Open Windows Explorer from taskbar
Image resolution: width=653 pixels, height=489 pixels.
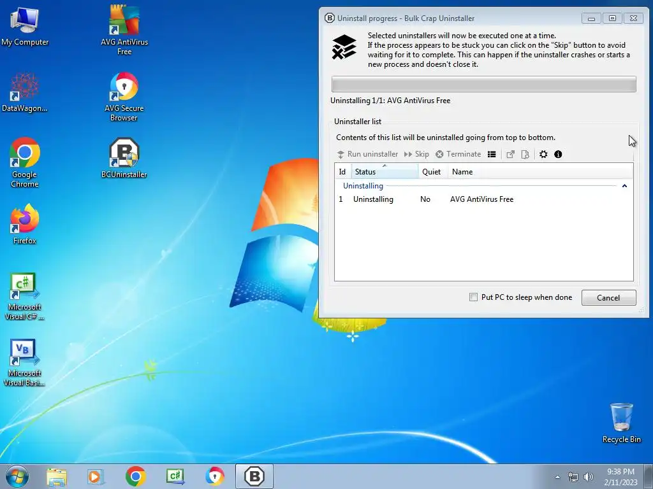point(56,476)
